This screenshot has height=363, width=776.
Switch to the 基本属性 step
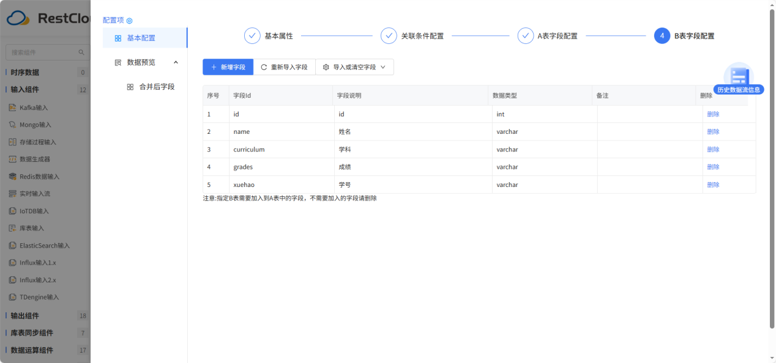pyautogui.click(x=275, y=35)
